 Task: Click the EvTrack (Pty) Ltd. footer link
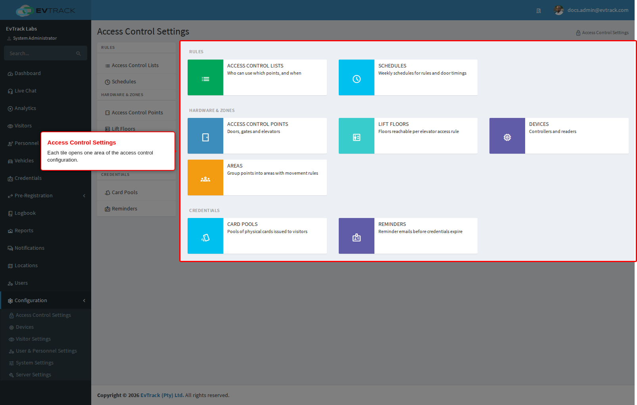click(x=162, y=395)
